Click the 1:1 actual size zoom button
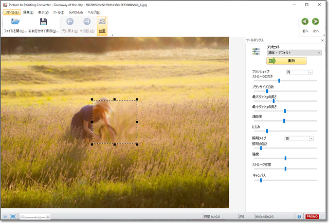This screenshot has width=329, height=223. coord(5,217)
